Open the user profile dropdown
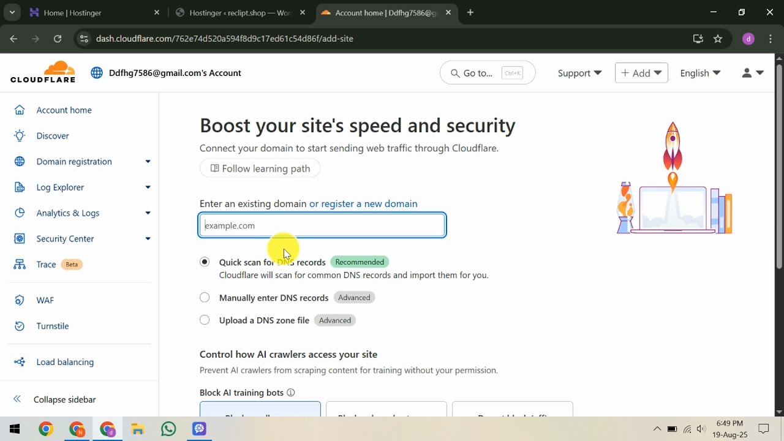The image size is (784, 441). (753, 73)
